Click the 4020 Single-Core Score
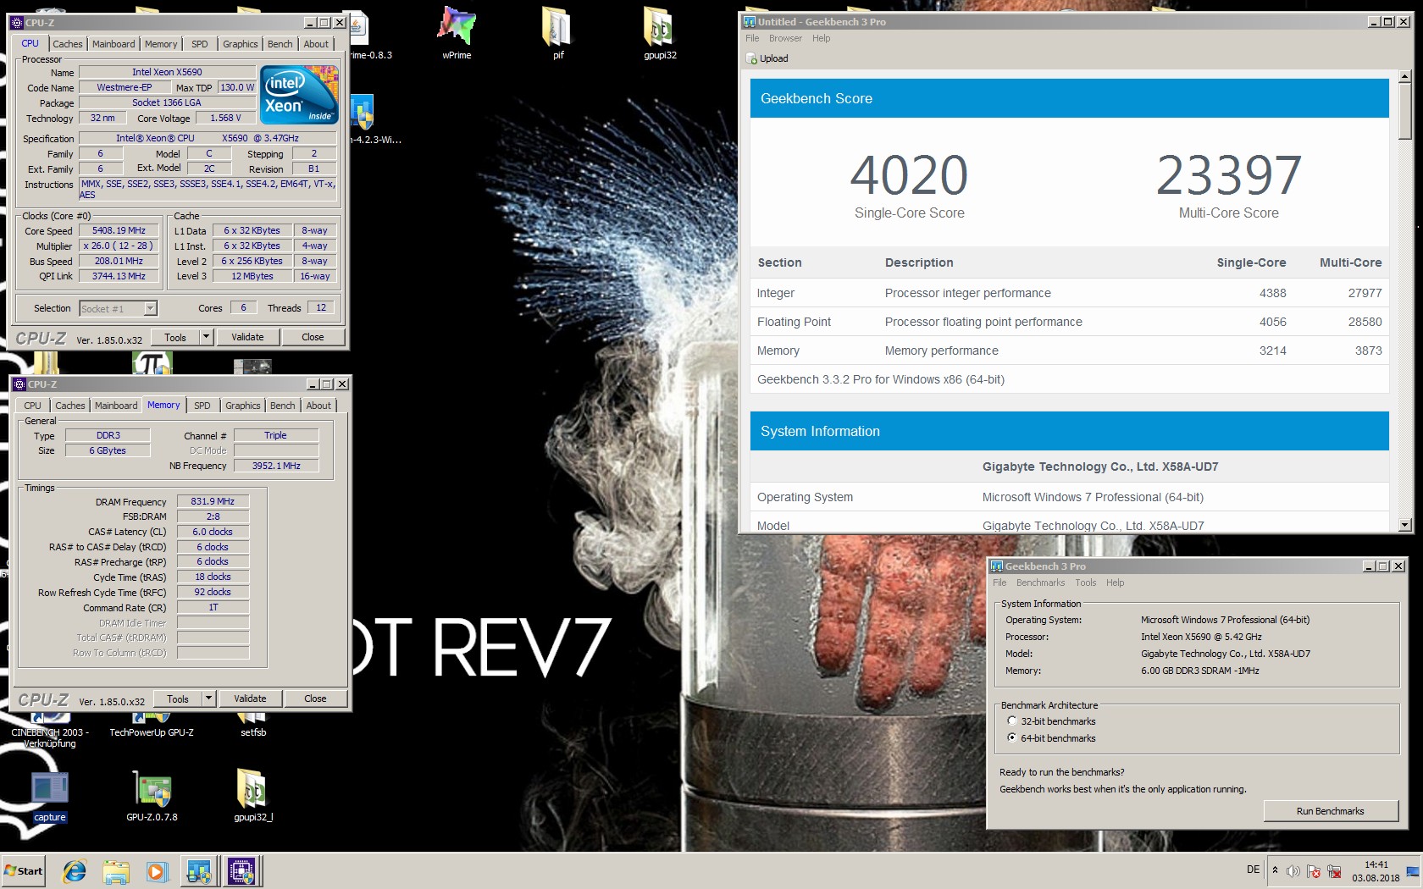Screen dimensions: 1423x889 909,175
